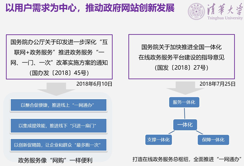Click the caption 打造在线政务服务总枢纽

(x=185, y=159)
